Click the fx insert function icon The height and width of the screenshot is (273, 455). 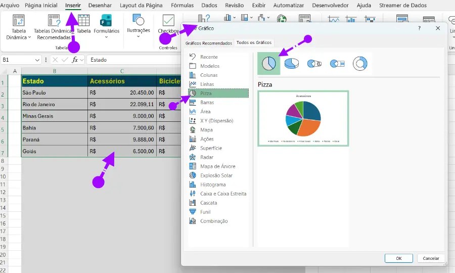pos(75,60)
